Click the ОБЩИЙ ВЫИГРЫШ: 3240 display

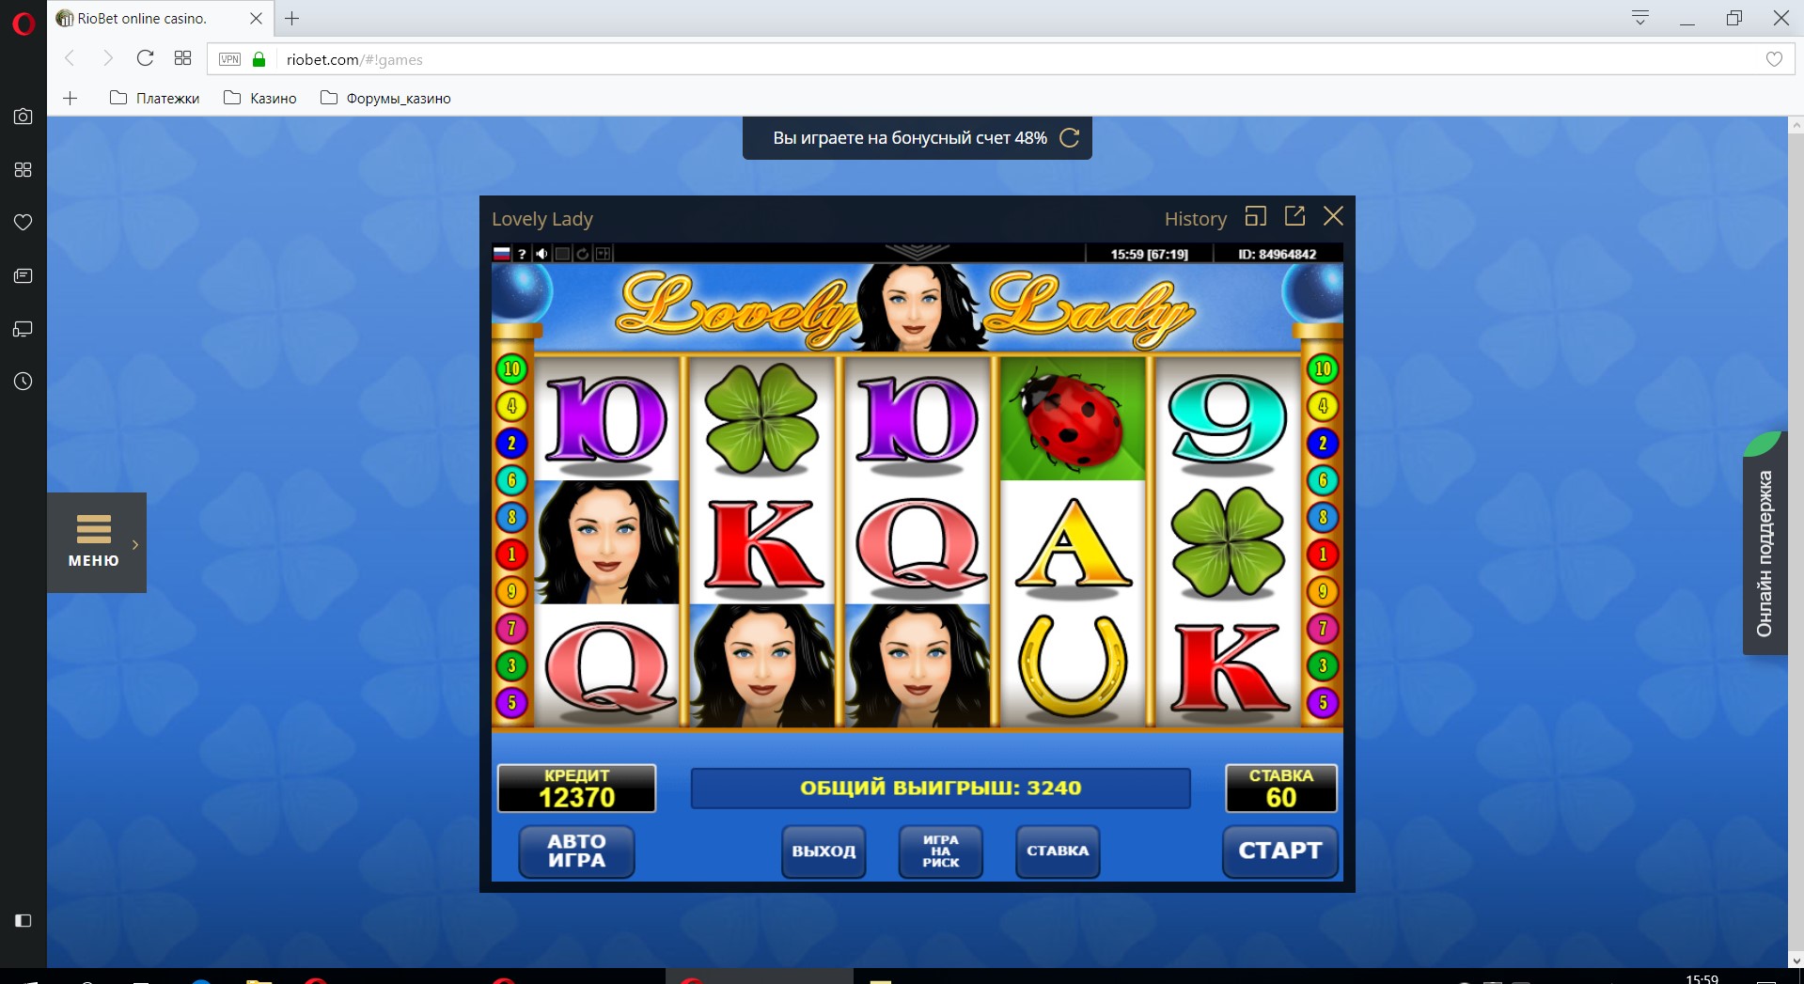tap(941, 788)
